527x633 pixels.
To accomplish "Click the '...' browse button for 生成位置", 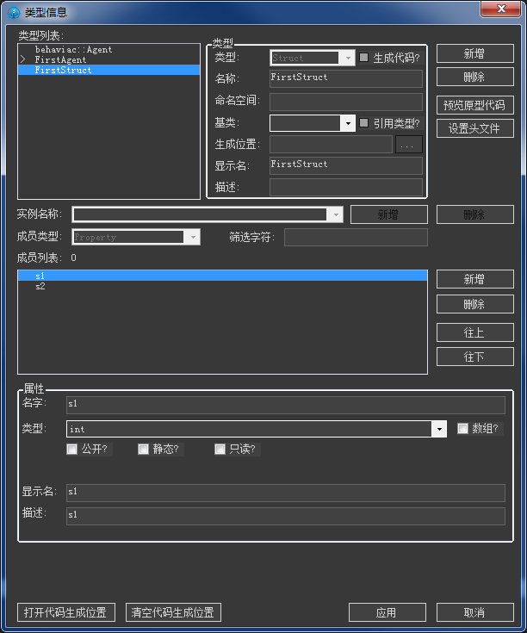I will (409, 145).
